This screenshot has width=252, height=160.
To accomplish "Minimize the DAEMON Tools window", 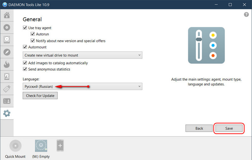I will click(216, 5).
